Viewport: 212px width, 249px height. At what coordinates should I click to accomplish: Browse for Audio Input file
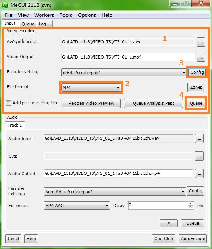point(199,139)
